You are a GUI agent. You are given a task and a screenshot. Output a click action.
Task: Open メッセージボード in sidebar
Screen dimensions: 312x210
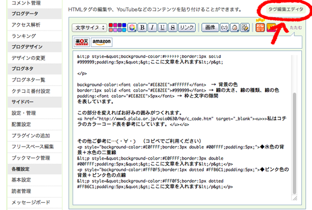point(35,202)
